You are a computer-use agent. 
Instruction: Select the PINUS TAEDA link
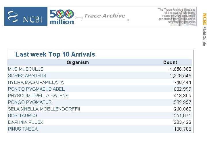[23, 129]
